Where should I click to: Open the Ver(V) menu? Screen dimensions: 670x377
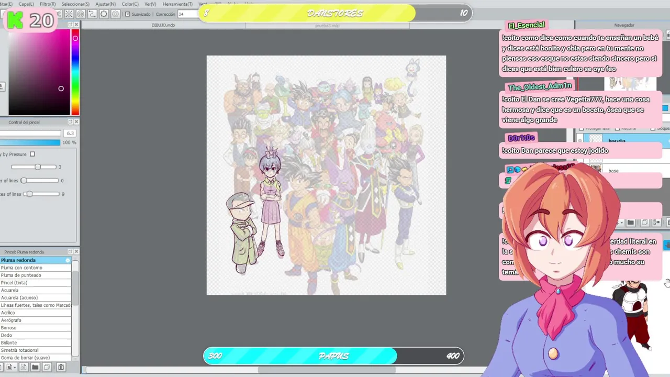pos(150,4)
